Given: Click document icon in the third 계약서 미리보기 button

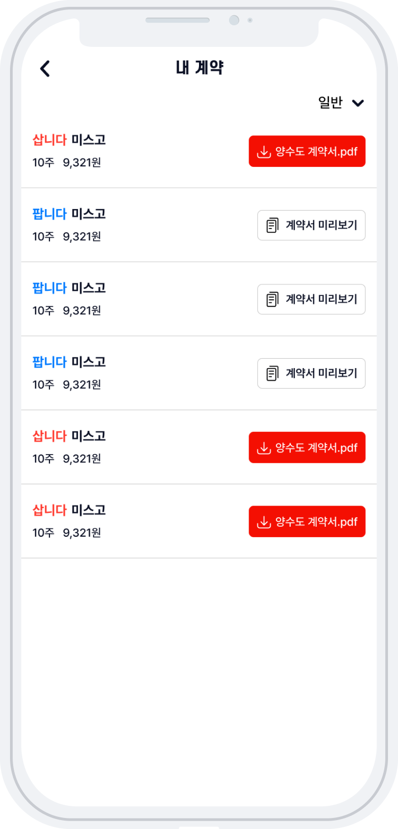Looking at the screenshot, I should click(x=272, y=373).
